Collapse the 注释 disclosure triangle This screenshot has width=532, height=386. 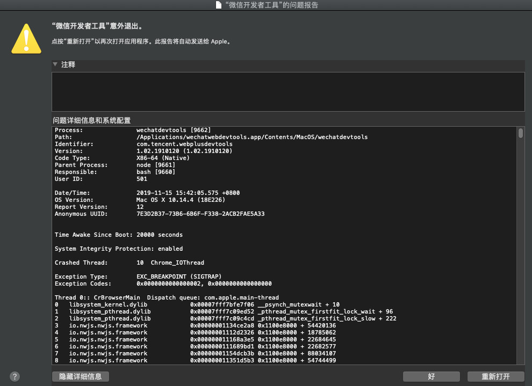point(55,64)
